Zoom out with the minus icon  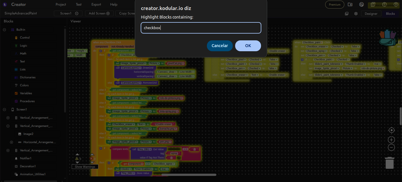pyautogui.click(x=391, y=147)
